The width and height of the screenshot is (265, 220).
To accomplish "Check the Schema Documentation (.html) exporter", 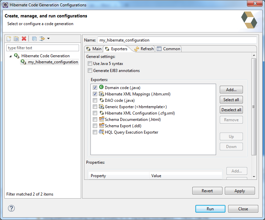I will click(95, 120).
